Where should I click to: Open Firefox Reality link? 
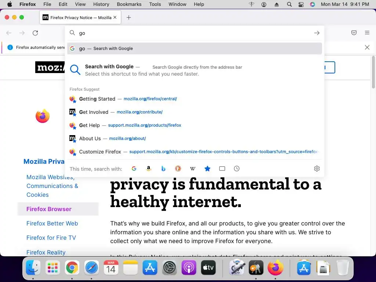point(46,252)
